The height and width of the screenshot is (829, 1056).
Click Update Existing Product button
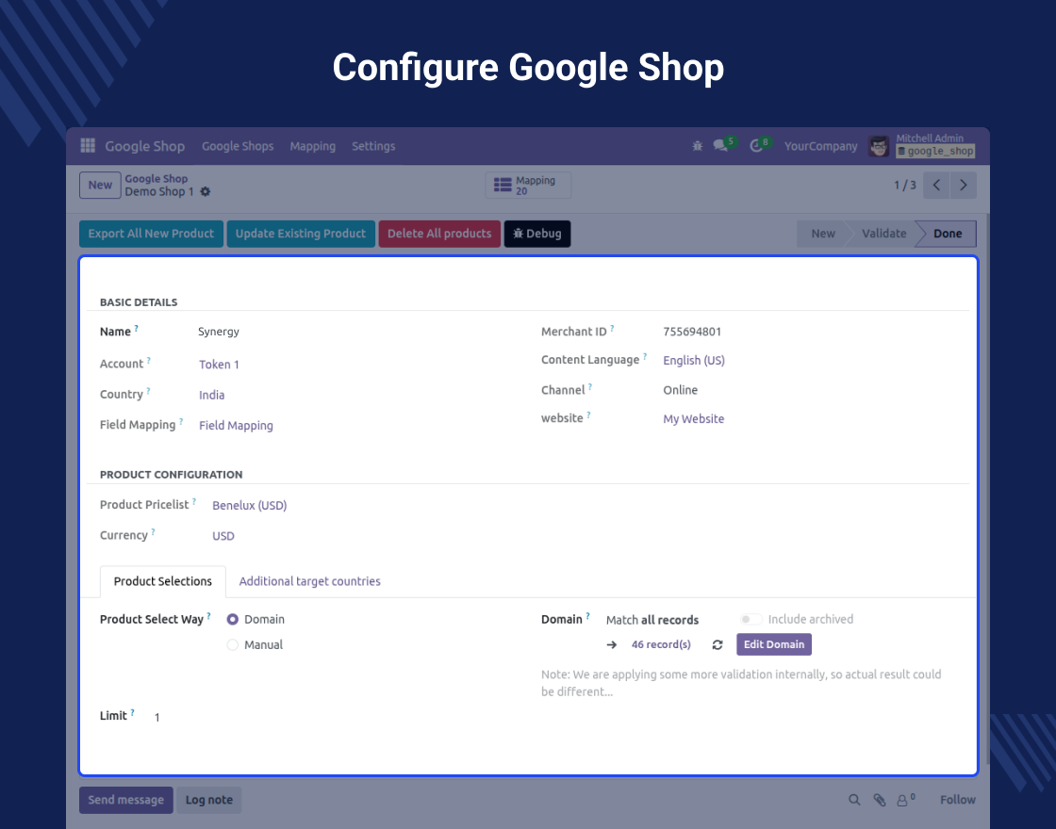click(x=301, y=234)
